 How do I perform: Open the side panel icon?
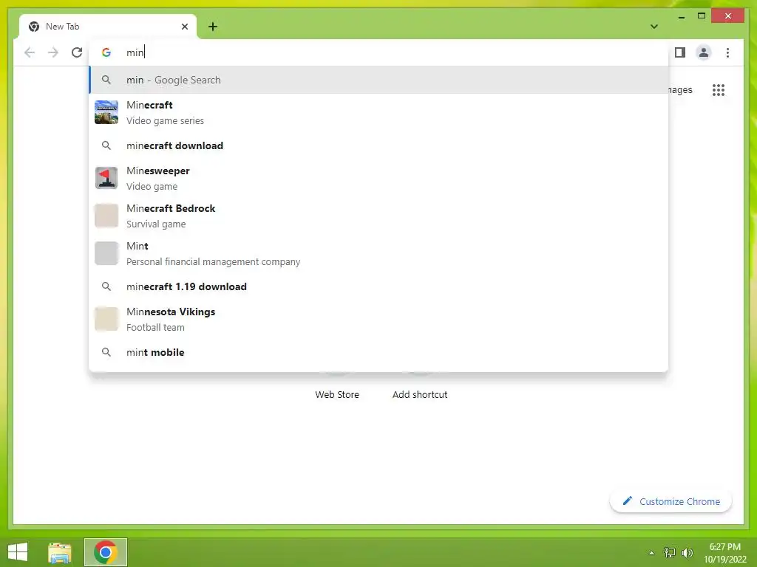tap(680, 52)
